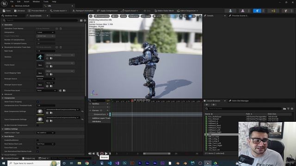Screen dimensions: 296x166
Task: Open the Help menu
Action: [x=54, y=1]
